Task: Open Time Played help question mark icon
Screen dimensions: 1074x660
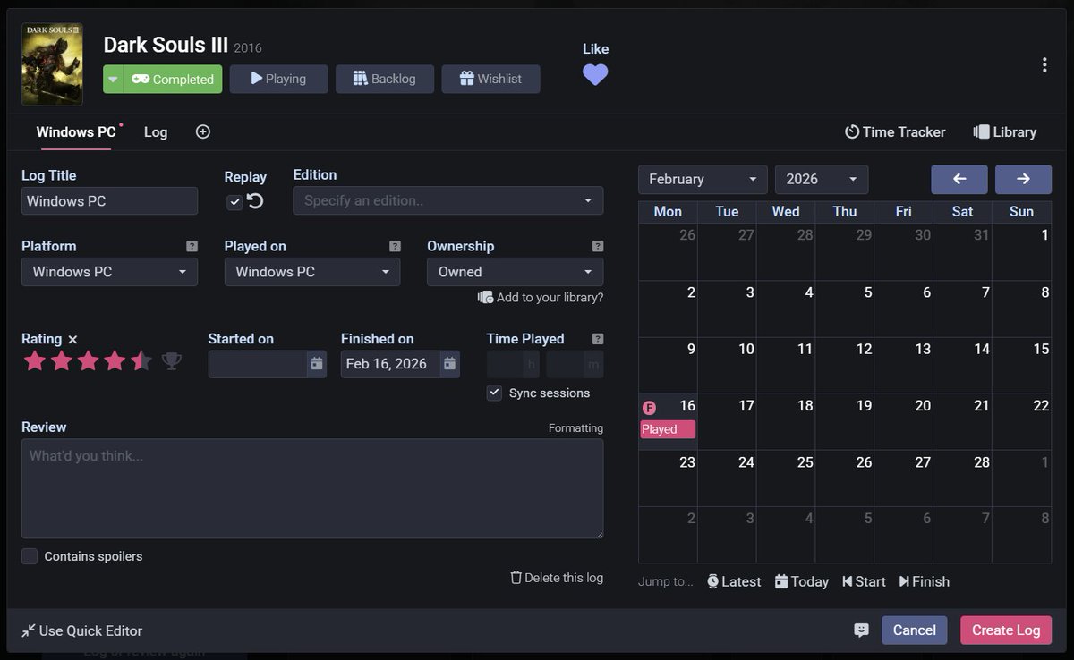Action: pyautogui.click(x=598, y=339)
